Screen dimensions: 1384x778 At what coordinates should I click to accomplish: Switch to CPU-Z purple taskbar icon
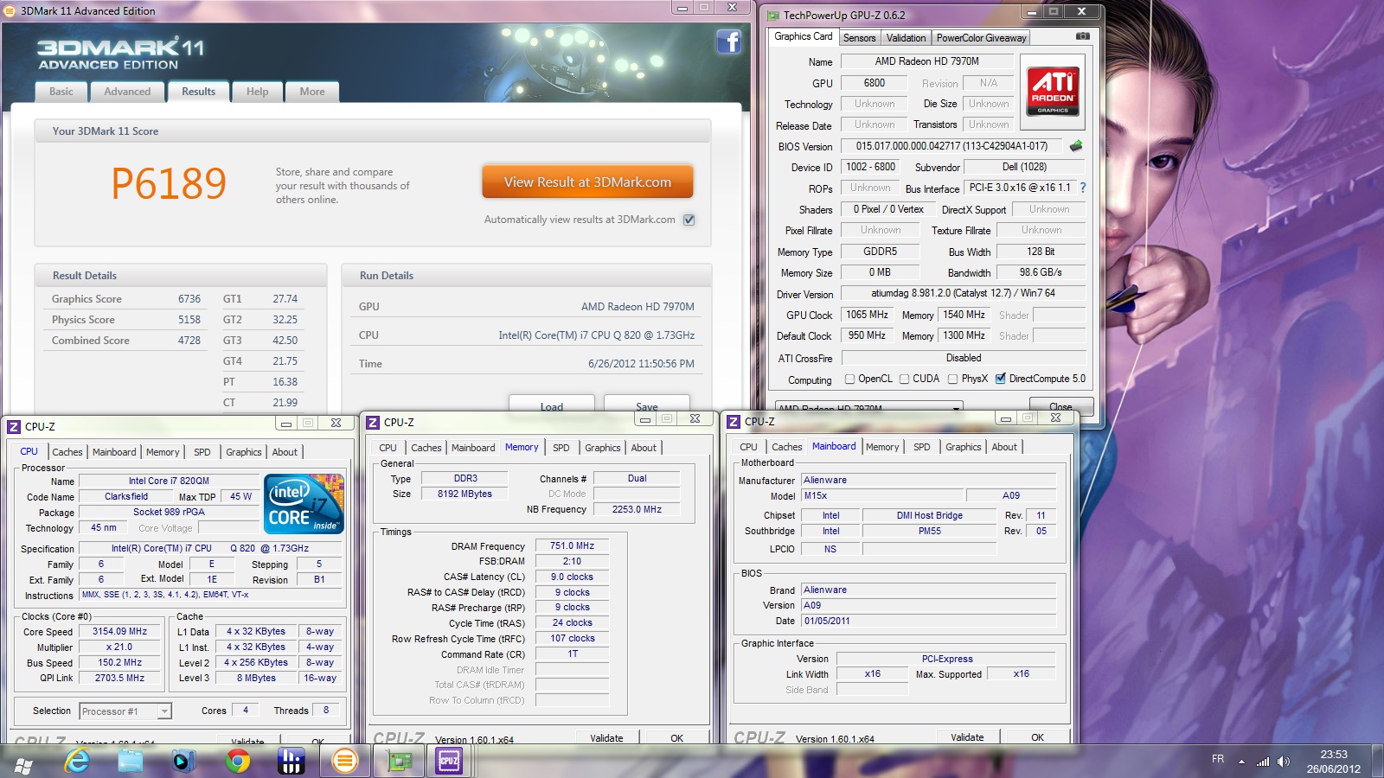coord(449,761)
